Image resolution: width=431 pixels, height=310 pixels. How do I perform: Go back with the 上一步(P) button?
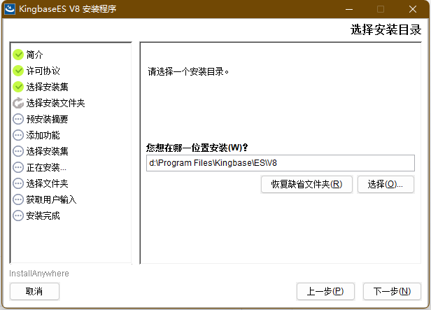325,291
